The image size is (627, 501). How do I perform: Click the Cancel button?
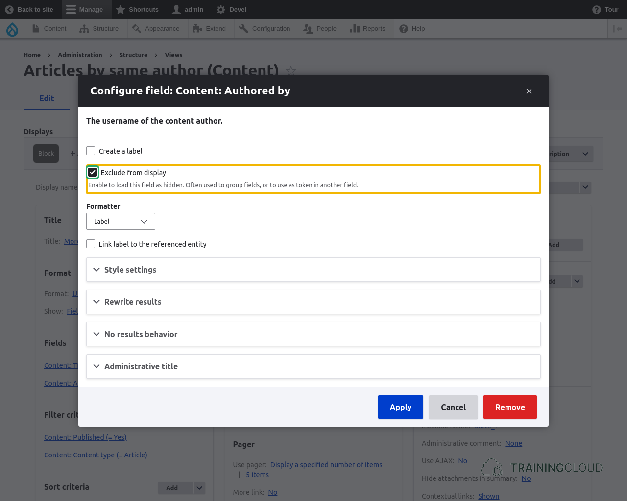pyautogui.click(x=453, y=407)
